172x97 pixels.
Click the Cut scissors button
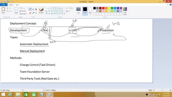click(9, 8)
